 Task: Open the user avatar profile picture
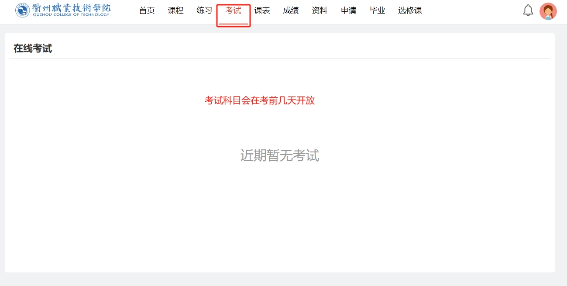pos(548,11)
